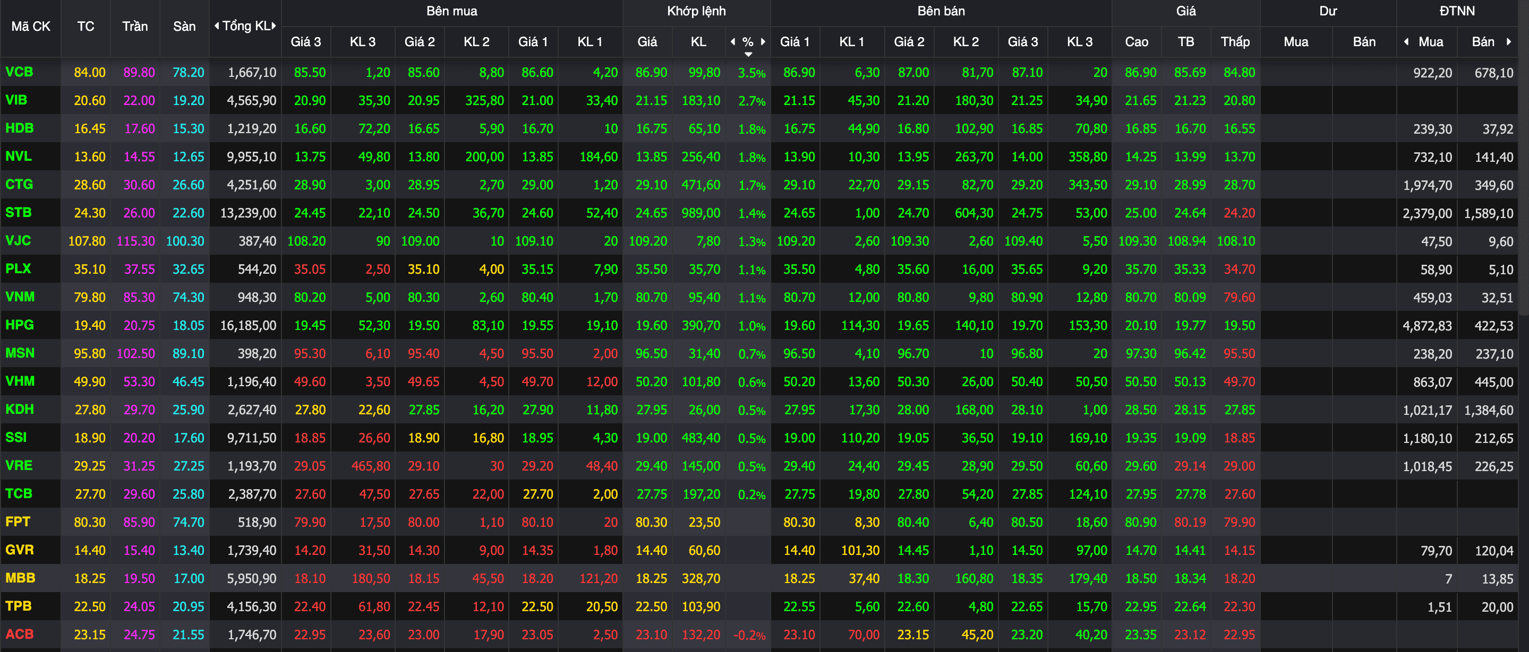Click KDH foreign sell value 1,384,60

coord(1489,410)
